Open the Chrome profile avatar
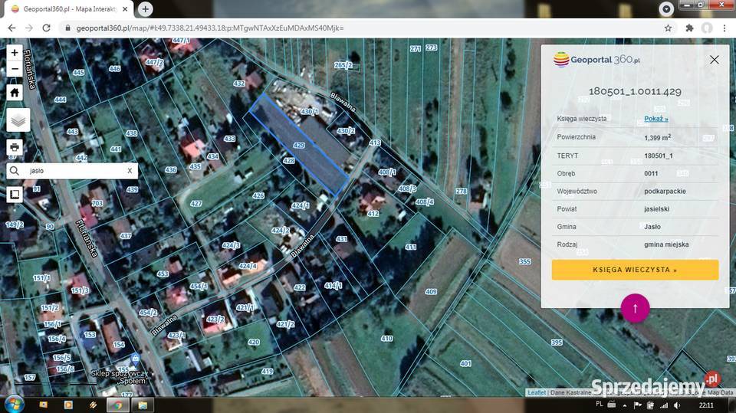Screen dimensions: 736x413 (707, 28)
